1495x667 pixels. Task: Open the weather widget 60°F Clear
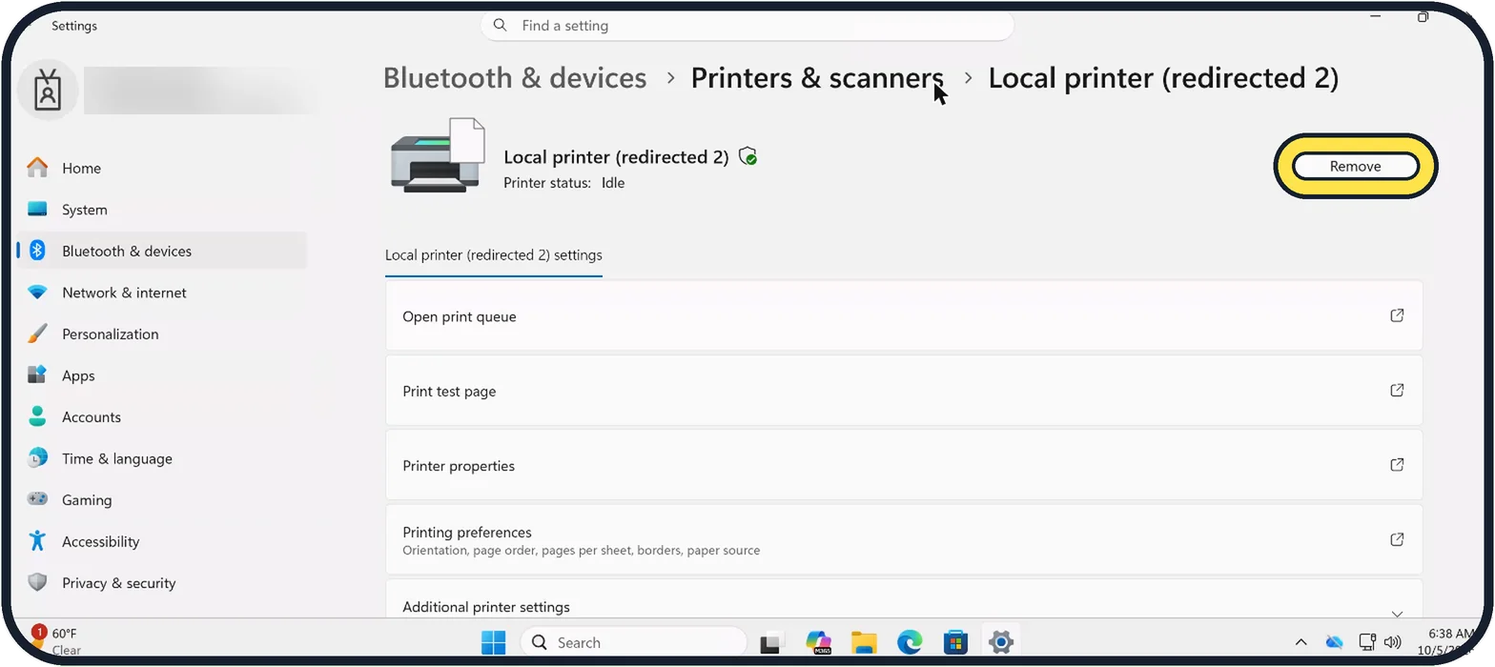click(x=57, y=641)
